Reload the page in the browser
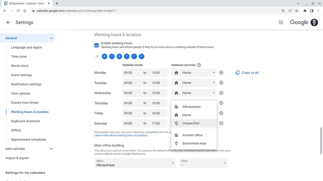Screen dimensions: 323x181 pyautogui.click(x=18, y=11)
